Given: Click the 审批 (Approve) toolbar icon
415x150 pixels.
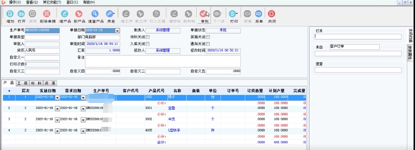Looking at the screenshot, I should [x=203, y=14].
